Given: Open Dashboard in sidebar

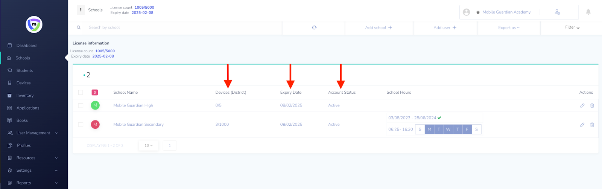Looking at the screenshot, I should (26, 46).
